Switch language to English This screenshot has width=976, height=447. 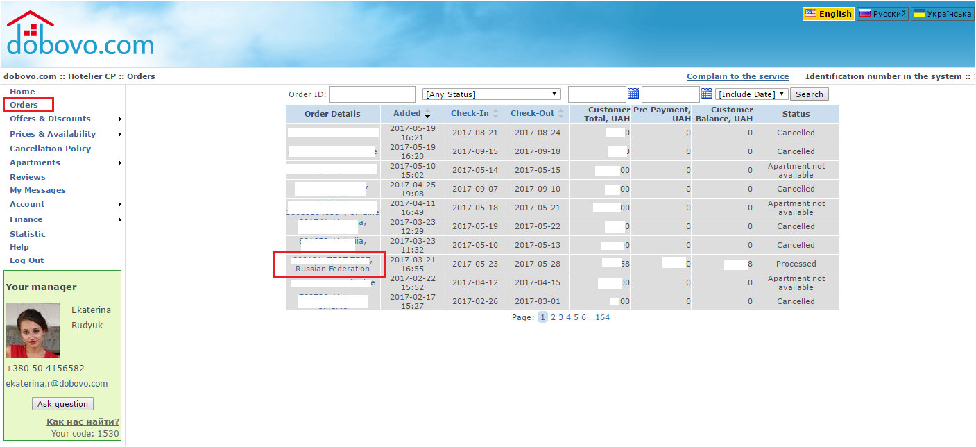point(828,14)
